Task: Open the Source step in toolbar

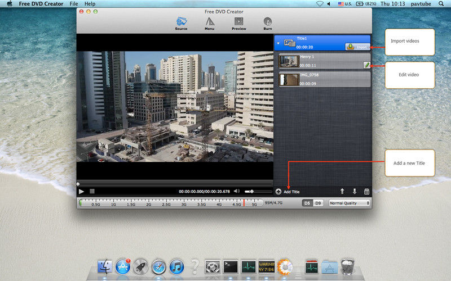Action: (x=181, y=23)
